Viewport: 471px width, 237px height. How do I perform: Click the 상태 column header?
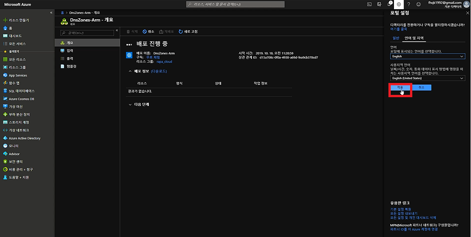[218, 83]
